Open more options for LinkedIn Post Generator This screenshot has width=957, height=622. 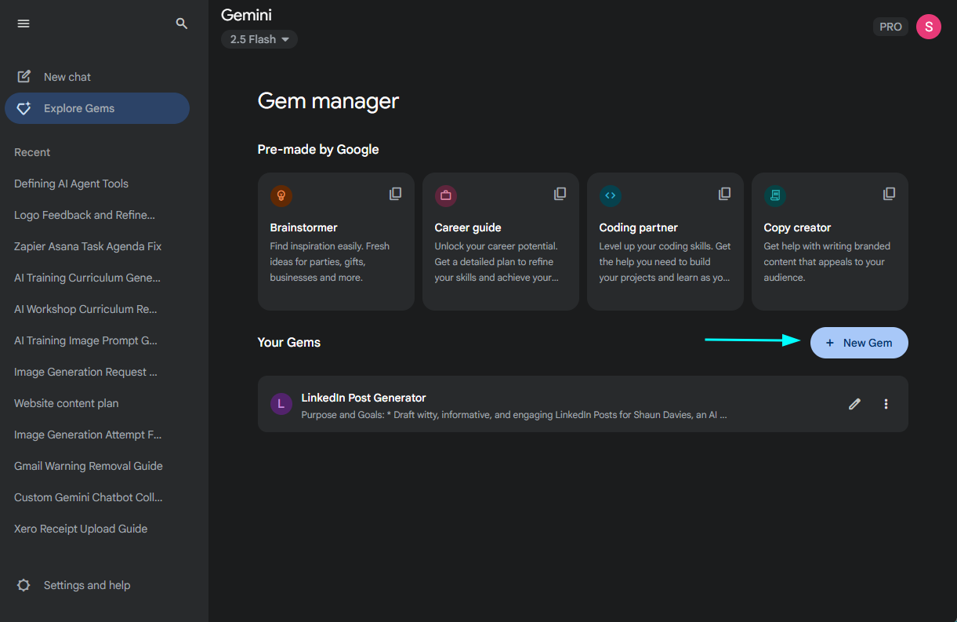[886, 404]
